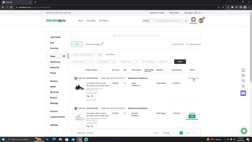Open User Center in the left sidebar
Screen dimensions: 252x142
point(56,37)
